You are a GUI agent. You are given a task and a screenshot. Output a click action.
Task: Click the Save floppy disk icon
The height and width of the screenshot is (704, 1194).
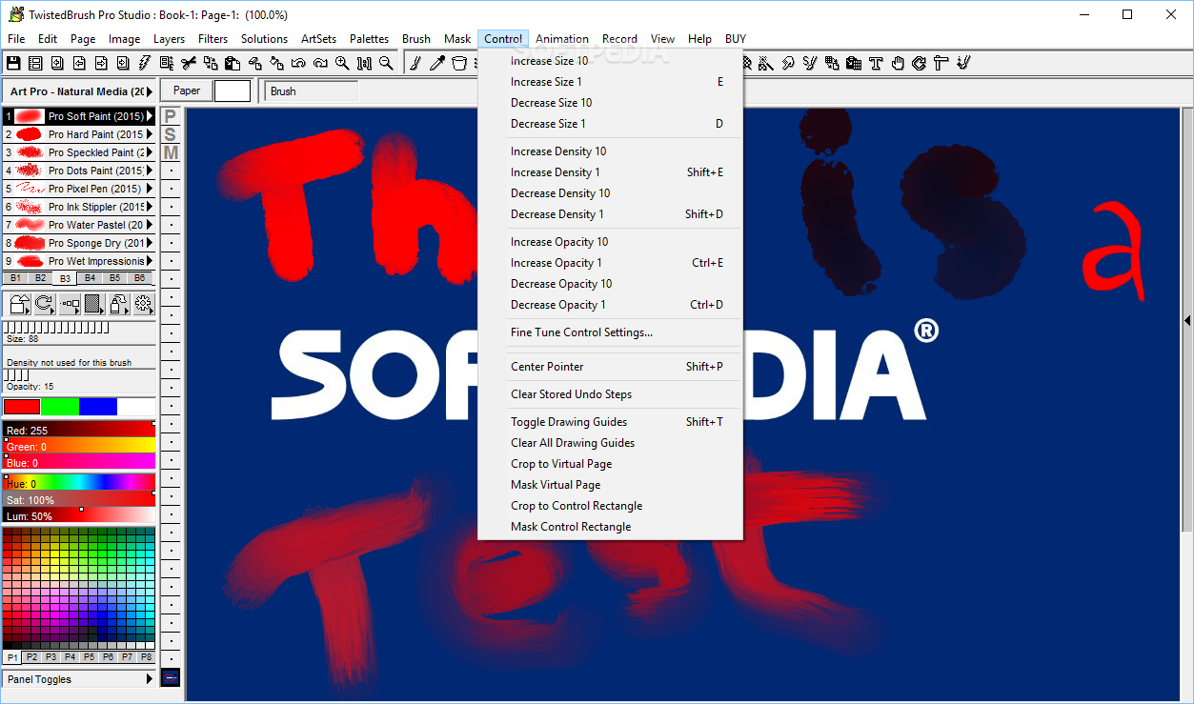point(12,63)
